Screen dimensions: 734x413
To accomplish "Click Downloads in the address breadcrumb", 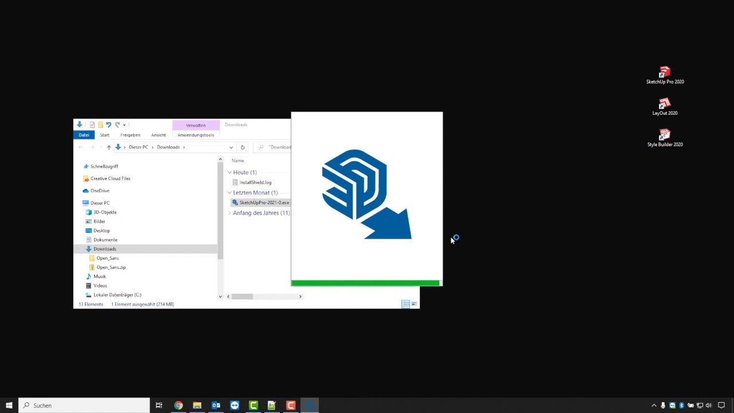I will (168, 147).
